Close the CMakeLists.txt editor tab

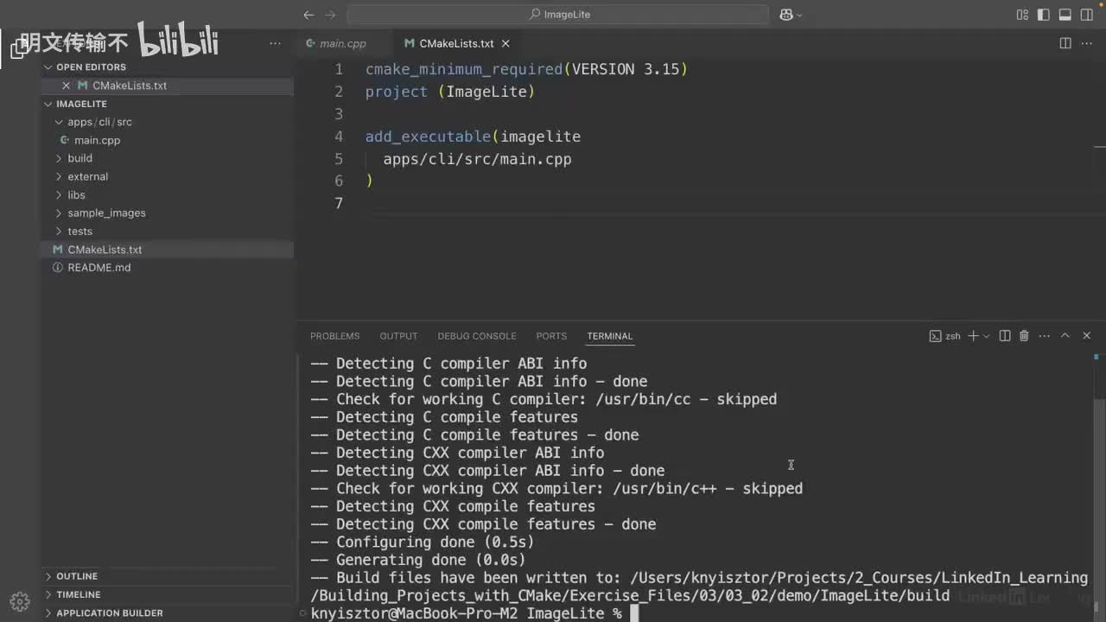point(505,43)
